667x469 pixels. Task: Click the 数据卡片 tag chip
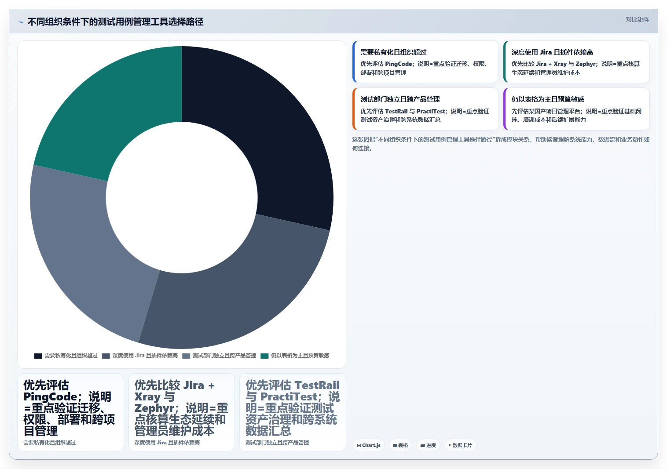tap(460, 445)
